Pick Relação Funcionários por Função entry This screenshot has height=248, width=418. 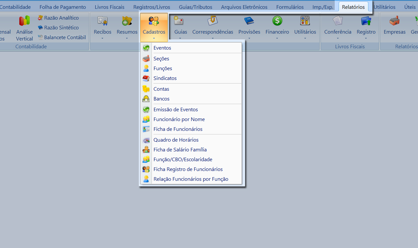click(191, 179)
